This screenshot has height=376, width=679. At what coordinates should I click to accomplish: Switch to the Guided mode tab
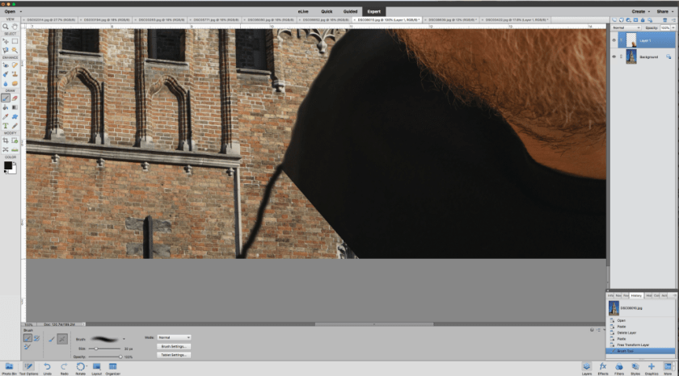pyautogui.click(x=350, y=11)
